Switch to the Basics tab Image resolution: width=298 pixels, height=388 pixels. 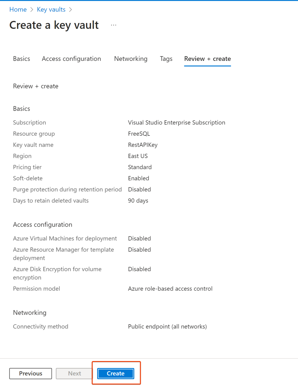tap(21, 59)
